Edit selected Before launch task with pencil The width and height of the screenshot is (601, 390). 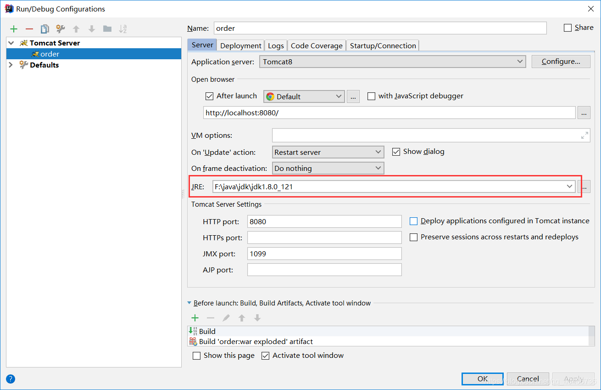(x=226, y=317)
